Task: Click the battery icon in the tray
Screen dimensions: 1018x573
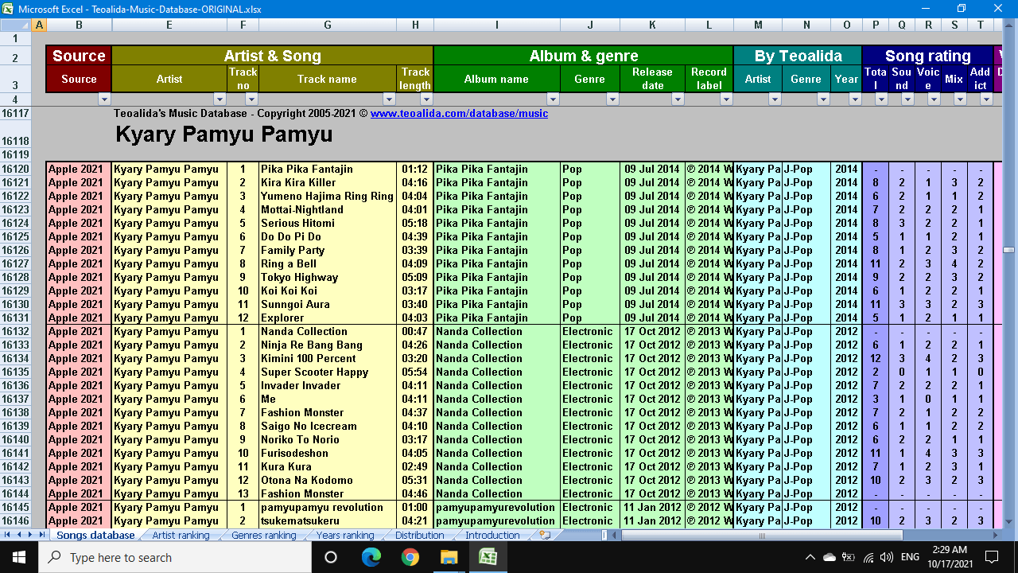Action: (849, 557)
